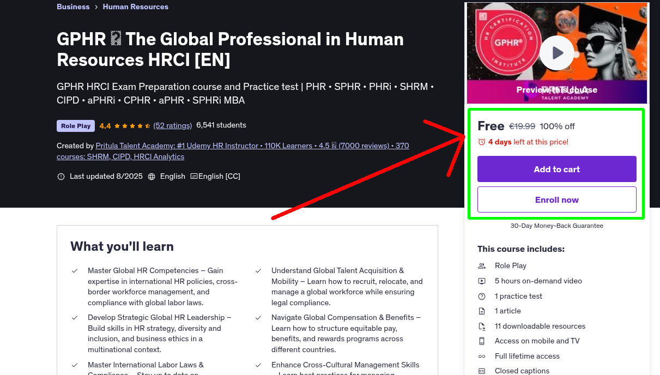Click the 6,541 students text

[221, 125]
